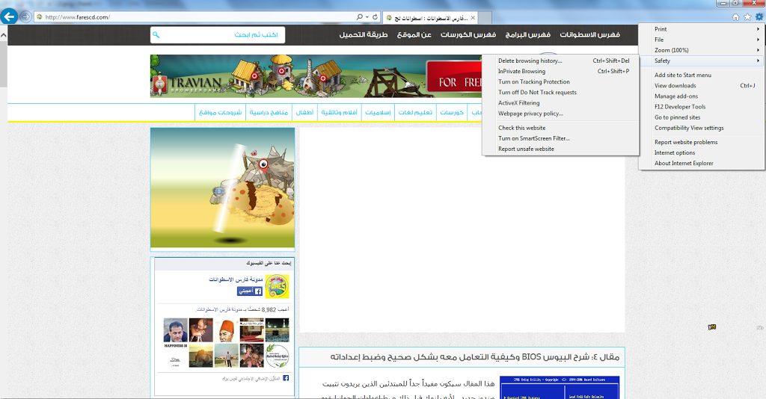
Task: Select Delete browsing history menu item
Action: (x=560, y=61)
